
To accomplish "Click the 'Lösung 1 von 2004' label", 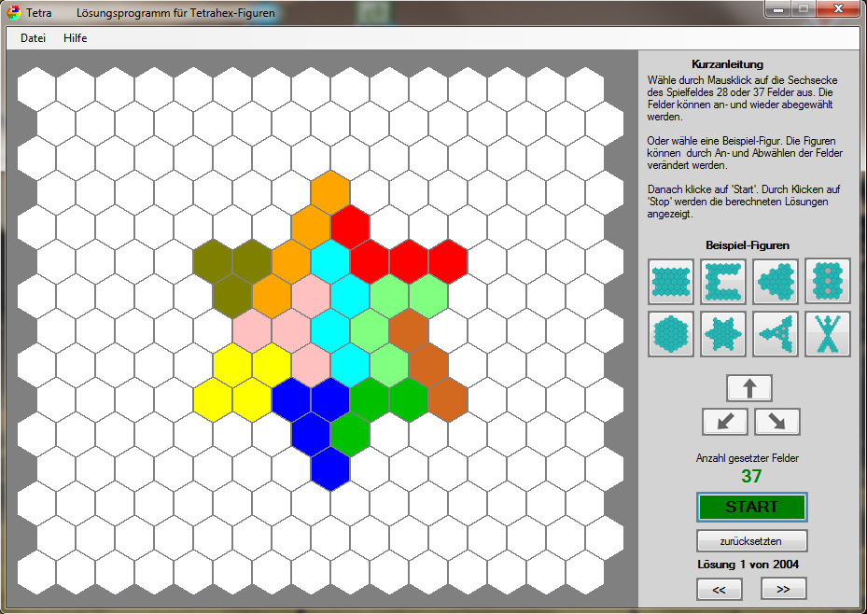I will (x=748, y=565).
